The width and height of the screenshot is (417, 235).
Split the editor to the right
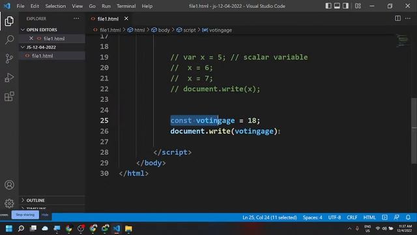click(x=397, y=18)
